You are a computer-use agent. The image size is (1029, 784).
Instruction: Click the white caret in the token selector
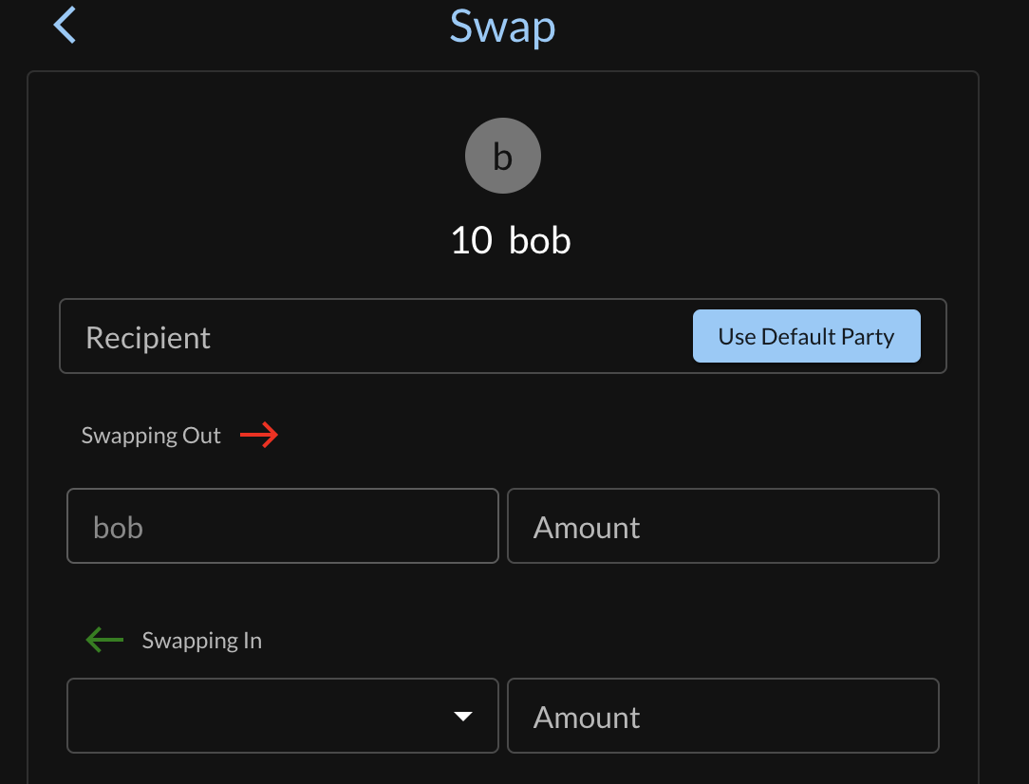coord(463,717)
